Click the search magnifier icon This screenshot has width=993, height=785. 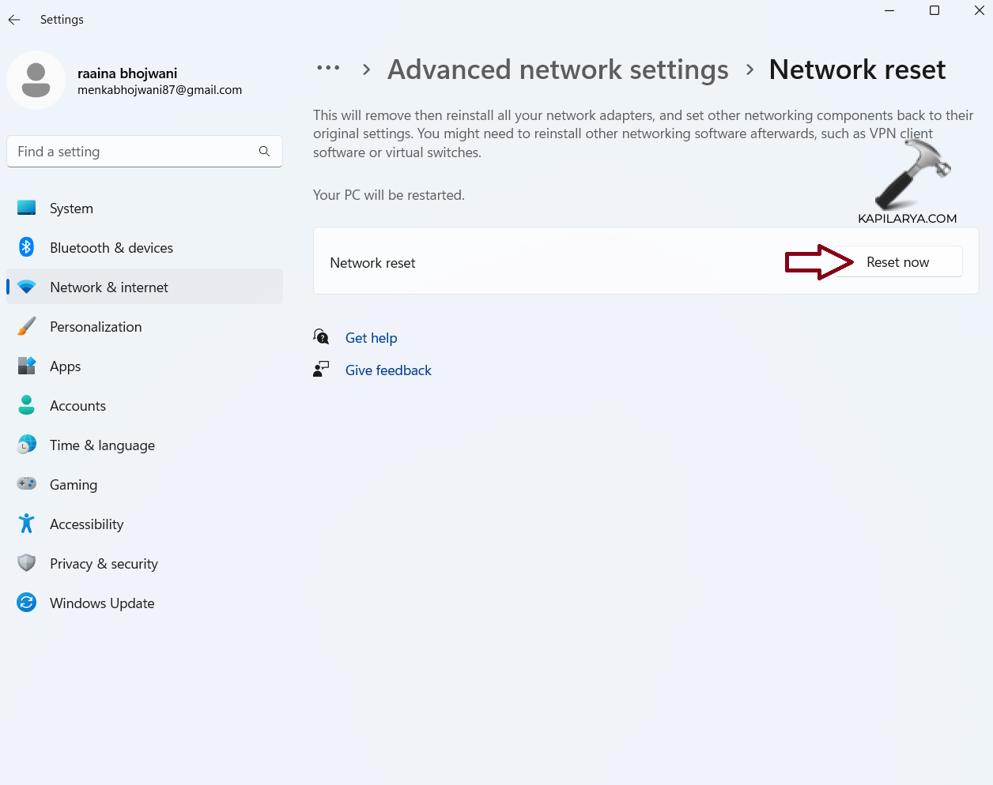tap(264, 151)
